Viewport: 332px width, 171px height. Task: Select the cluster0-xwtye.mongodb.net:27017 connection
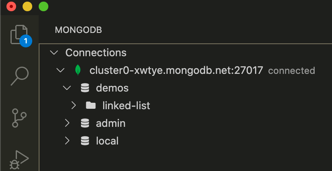click(x=176, y=70)
